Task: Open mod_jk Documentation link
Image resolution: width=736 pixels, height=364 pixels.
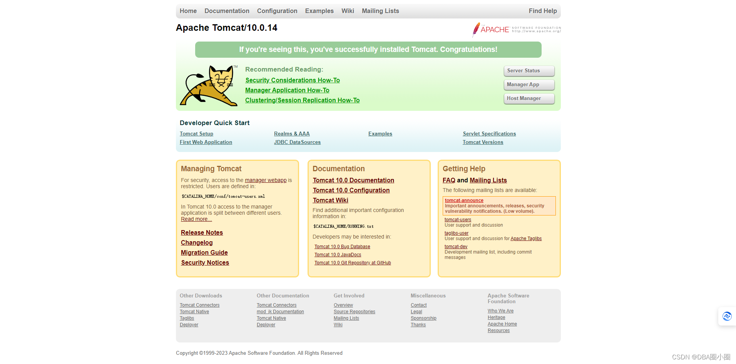Action: click(280, 312)
